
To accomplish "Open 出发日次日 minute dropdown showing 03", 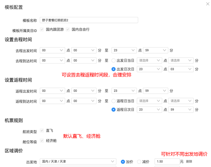I will point(181,69).
